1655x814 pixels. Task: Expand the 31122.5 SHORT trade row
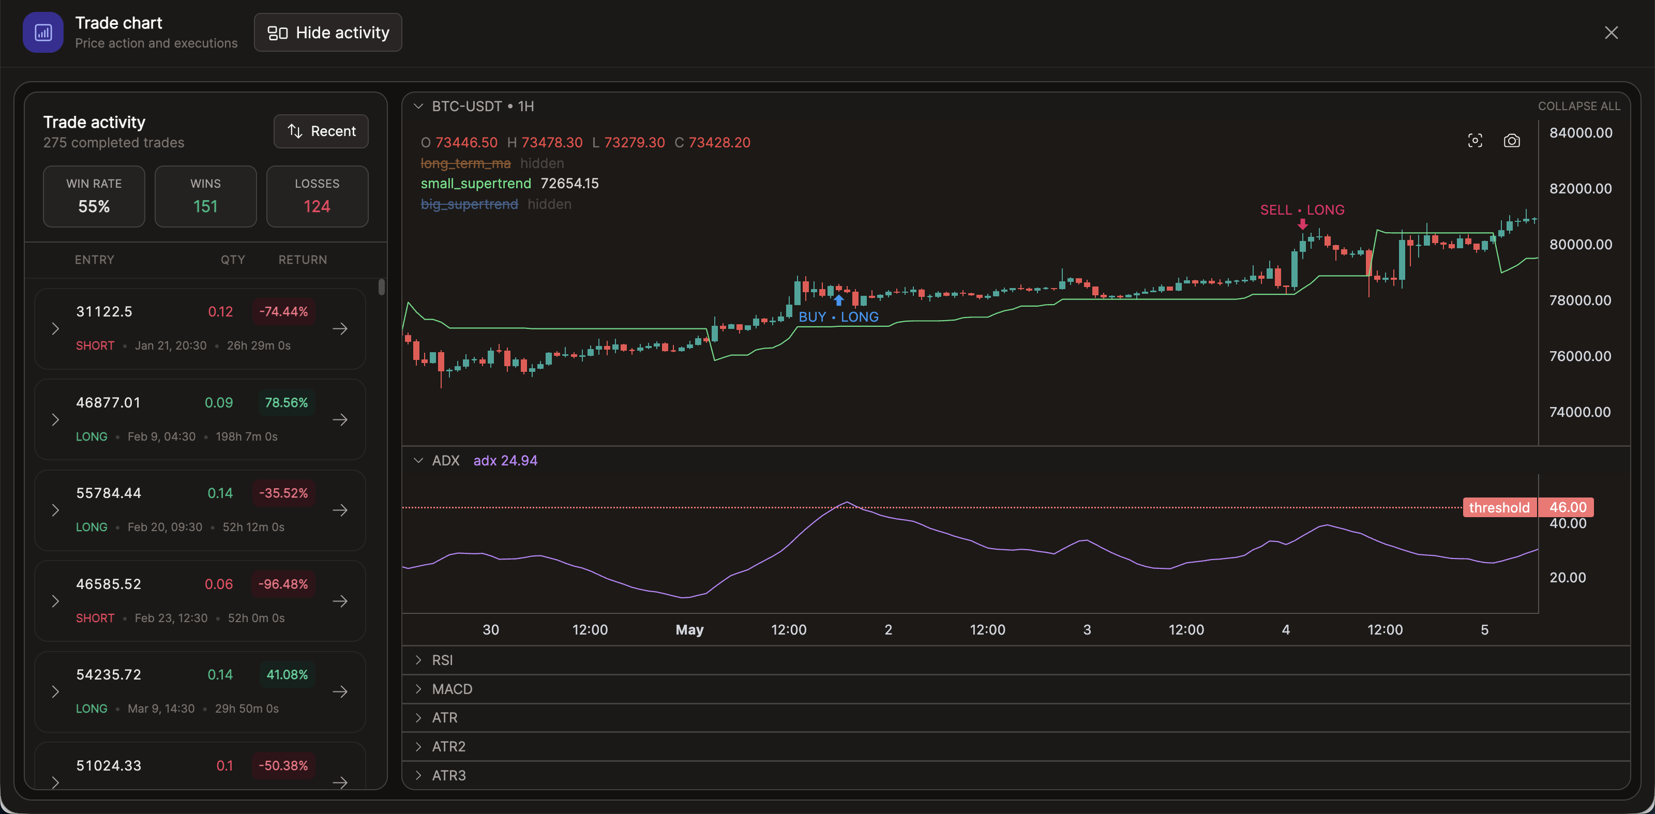(55, 329)
